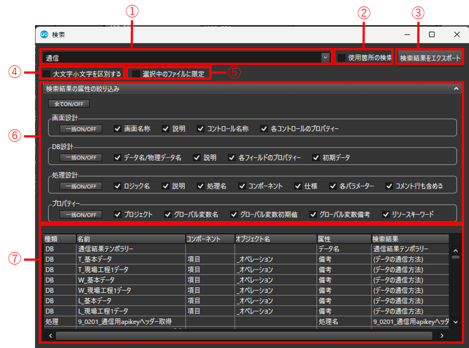Click the results scroll down arrow
The image size is (469, 348).
pyautogui.click(x=456, y=322)
